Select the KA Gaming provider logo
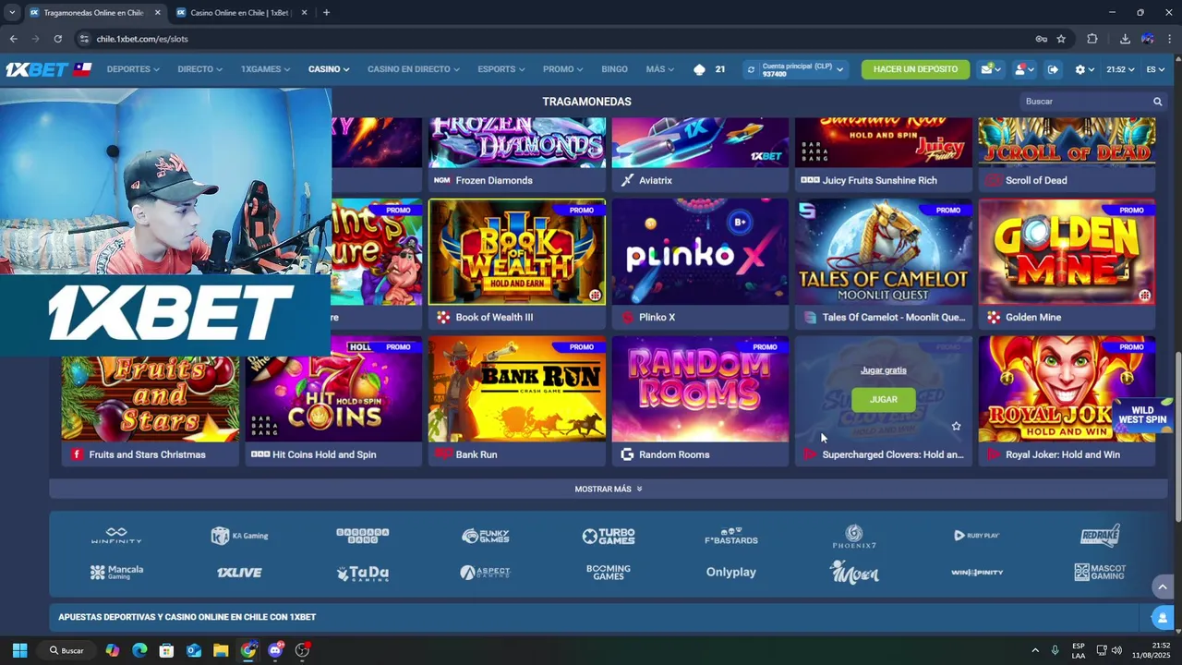This screenshot has height=665, width=1182. tap(239, 536)
